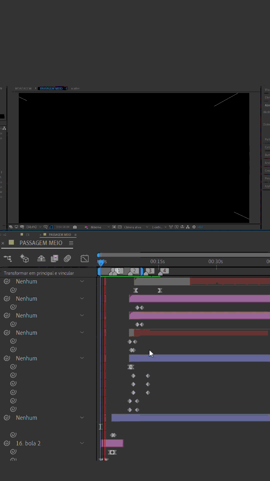
Task: Click PASSAGEM MEIO in the viewer breadcrumb
Action: click(x=51, y=88)
